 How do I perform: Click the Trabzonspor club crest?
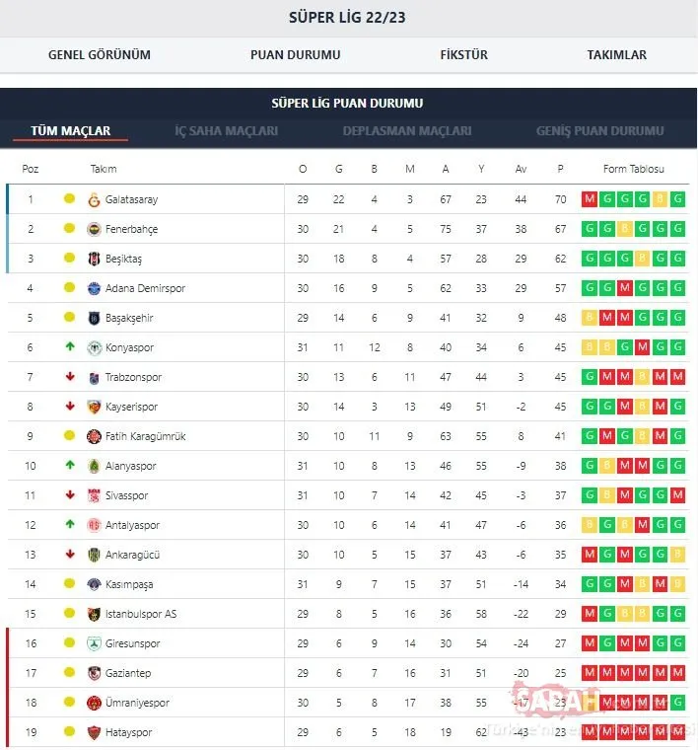(x=94, y=378)
